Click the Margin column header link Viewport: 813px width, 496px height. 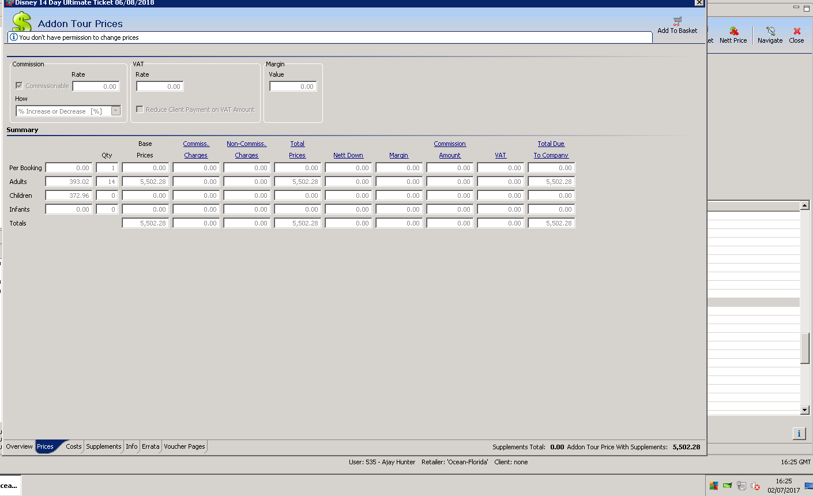(398, 155)
